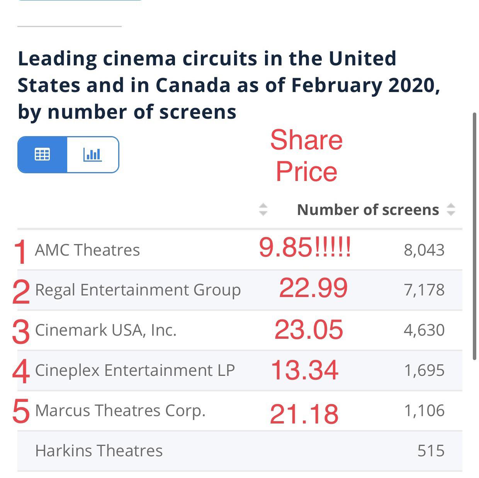Screen dimensions: 479x478
Task: Click sort arrows beside Number of screens
Action: [x=451, y=209]
